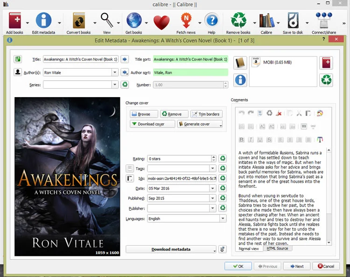The height and width of the screenshot is (277, 350).
Task: Click the Fetch news icon
Action: coord(186,21)
